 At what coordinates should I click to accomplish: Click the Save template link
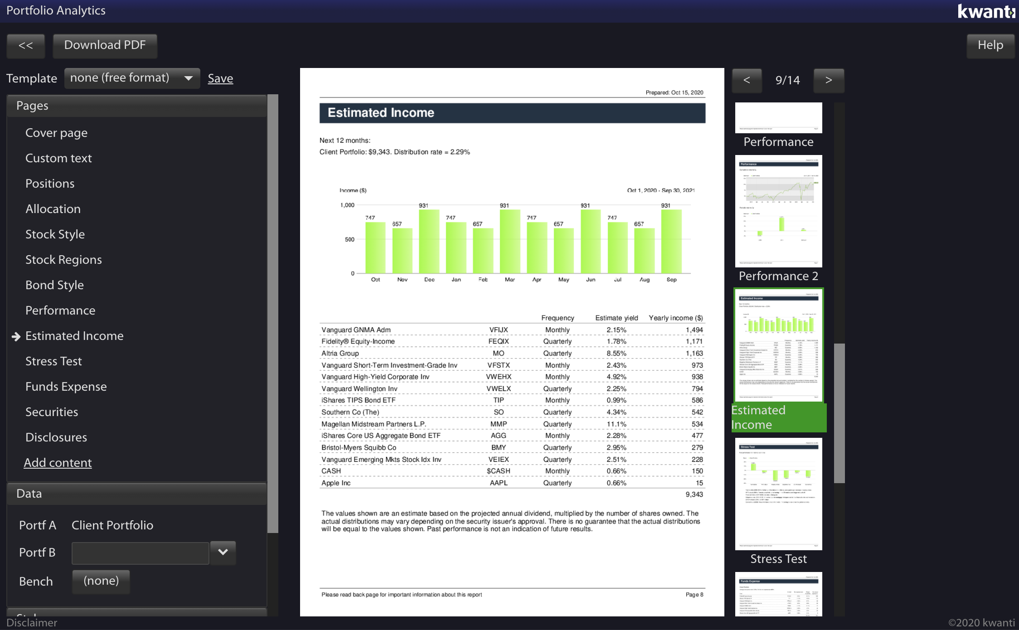220,78
